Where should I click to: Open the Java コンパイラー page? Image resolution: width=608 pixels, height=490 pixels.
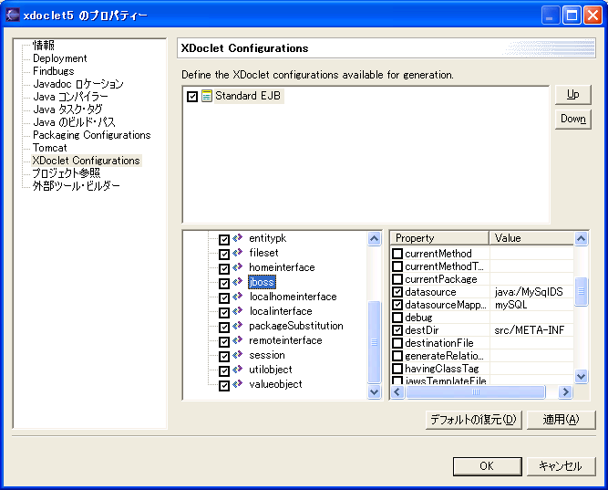(x=70, y=97)
